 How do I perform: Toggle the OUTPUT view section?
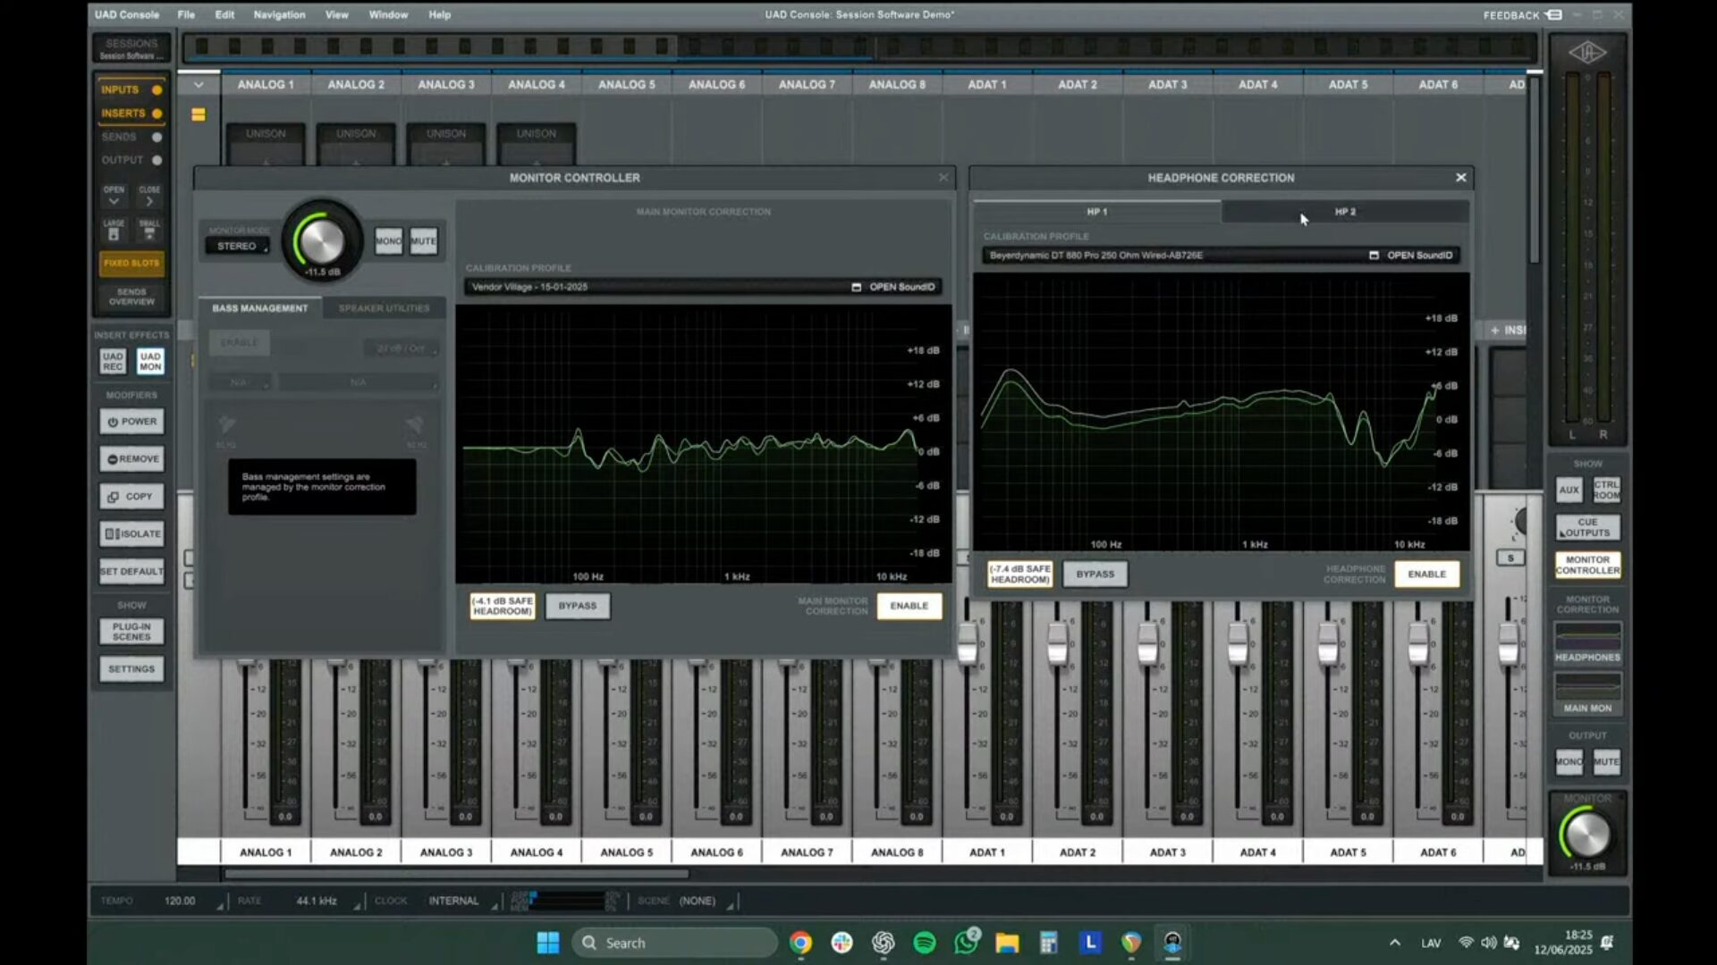click(131, 160)
